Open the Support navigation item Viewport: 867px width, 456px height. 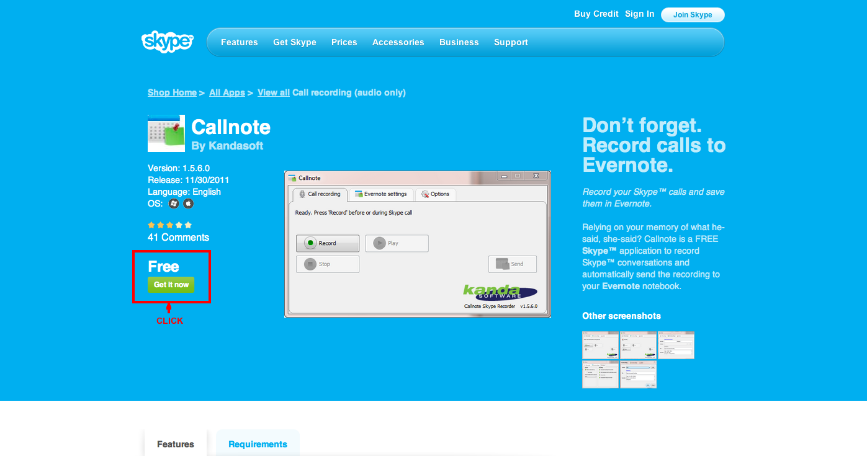point(511,42)
